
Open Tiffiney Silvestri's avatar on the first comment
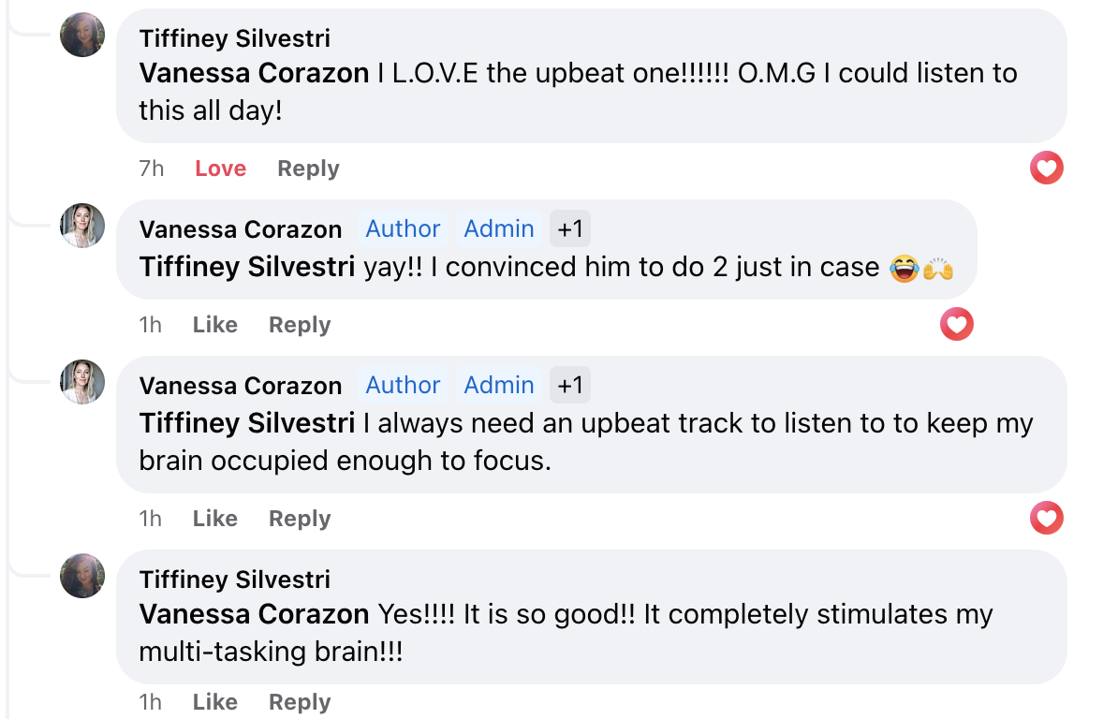click(x=82, y=35)
